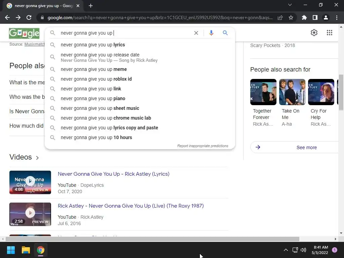Start voice search with the microphone
Viewport: 344px width, 258px height.
click(x=211, y=33)
